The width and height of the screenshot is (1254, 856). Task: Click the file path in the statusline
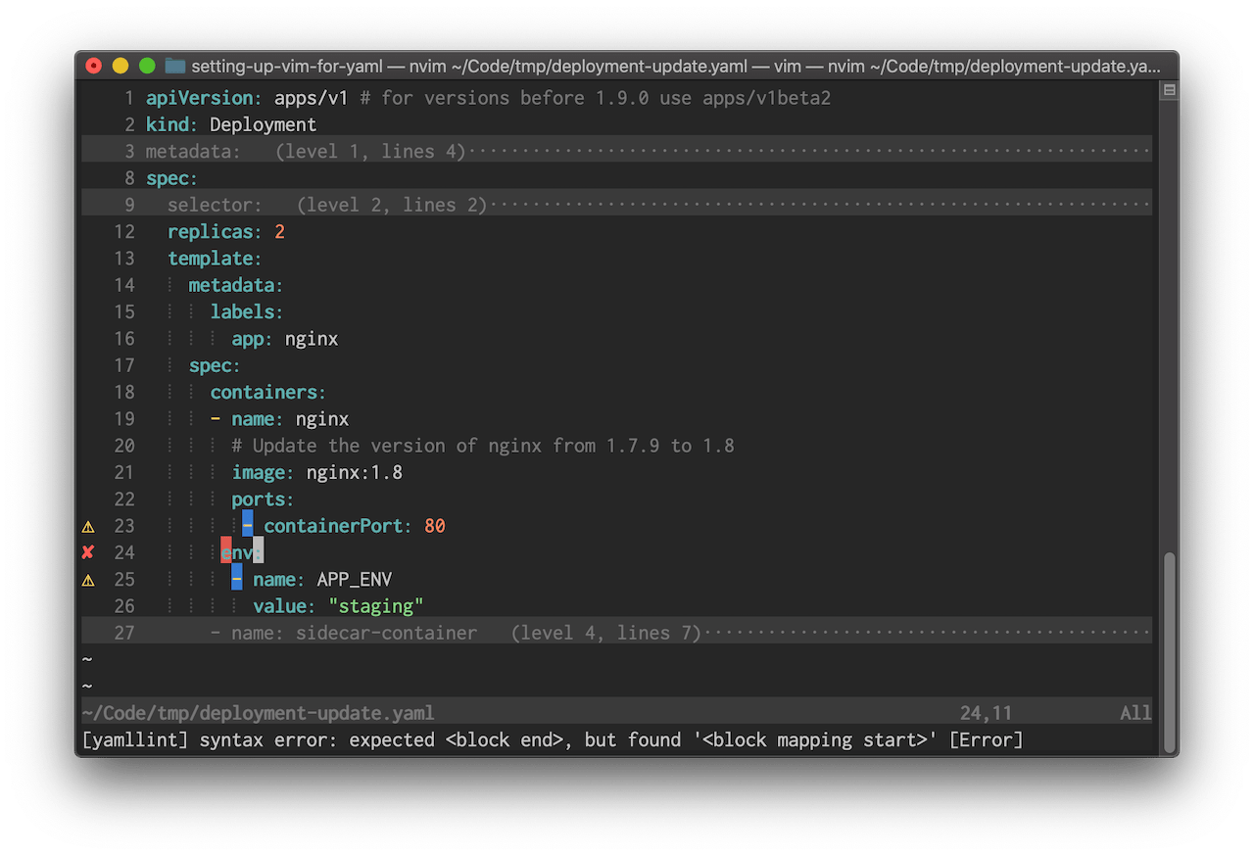(x=258, y=712)
